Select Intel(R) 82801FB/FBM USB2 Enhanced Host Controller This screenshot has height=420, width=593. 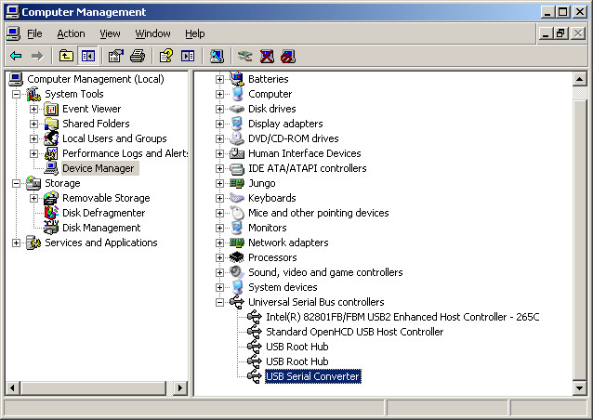coord(402,317)
